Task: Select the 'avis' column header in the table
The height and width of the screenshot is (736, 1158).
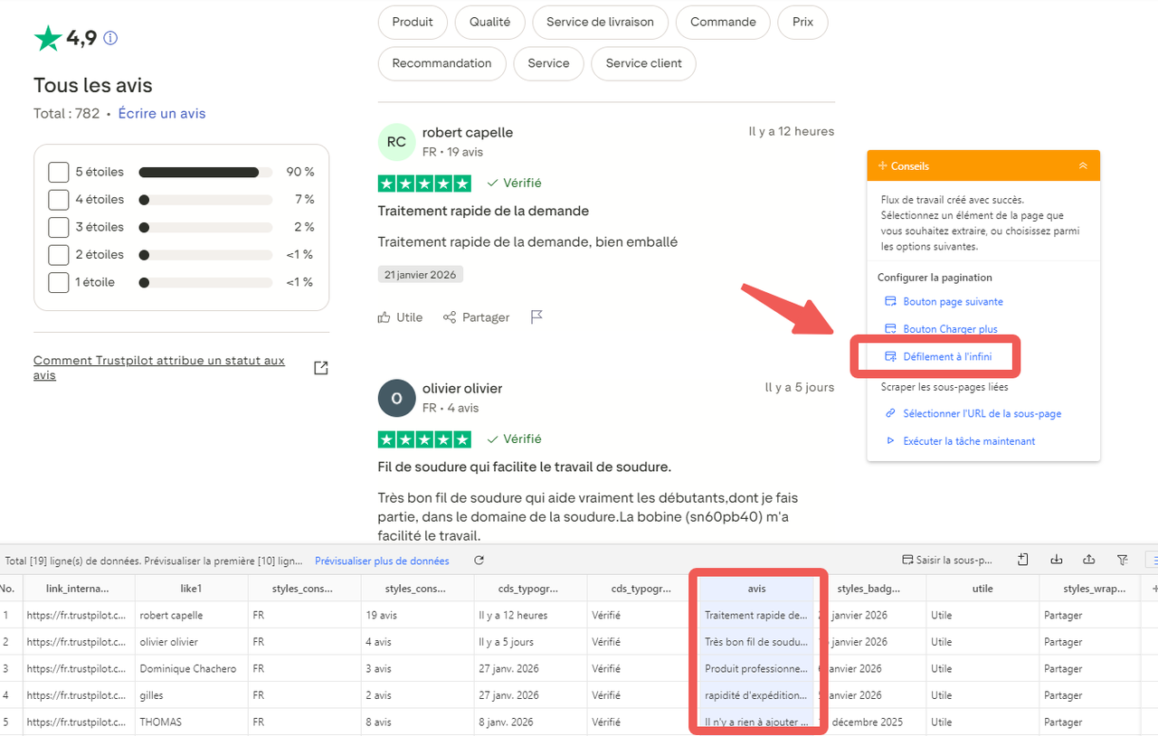Action: pyautogui.click(x=756, y=588)
